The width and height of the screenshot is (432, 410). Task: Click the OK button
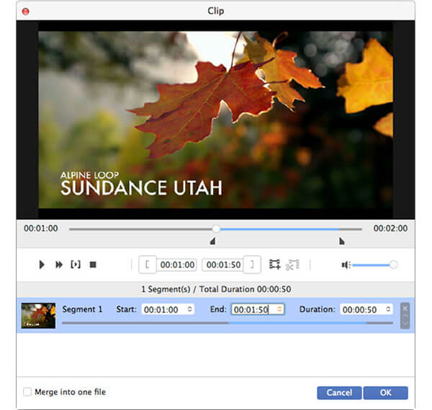pyautogui.click(x=385, y=393)
